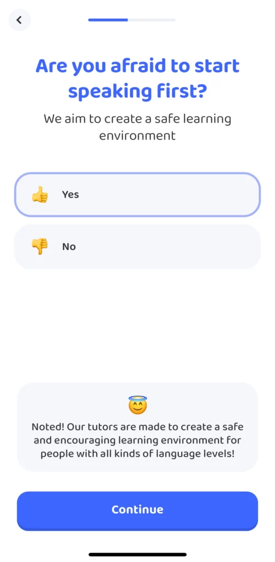Click the Noted tutors info card
Viewport: 275px width, 562px height.
(137, 427)
